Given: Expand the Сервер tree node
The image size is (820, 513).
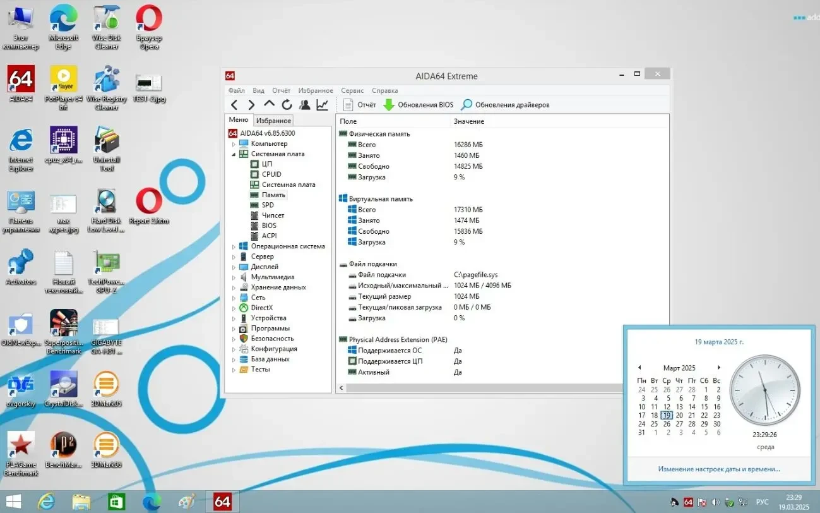Looking at the screenshot, I should [234, 256].
